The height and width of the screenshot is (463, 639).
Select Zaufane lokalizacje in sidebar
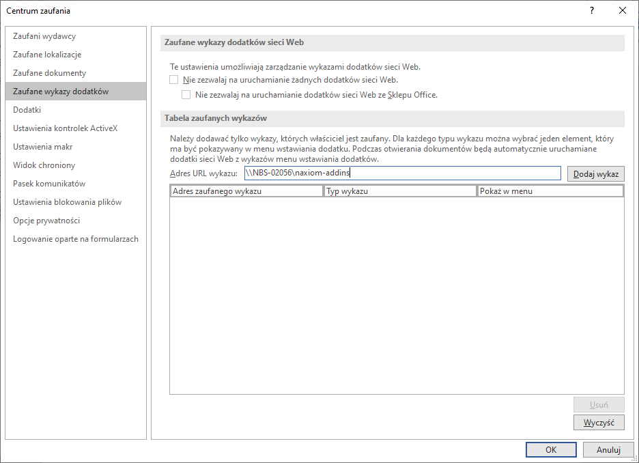click(47, 55)
